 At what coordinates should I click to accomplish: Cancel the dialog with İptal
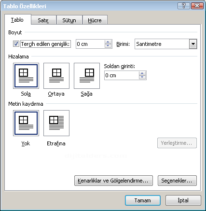pyautogui.click(x=183, y=200)
